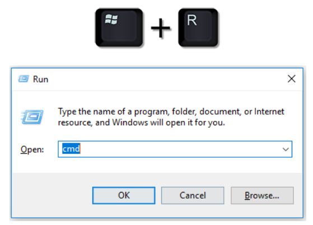
Task: Confirm with the OK button
Action: [x=124, y=195]
